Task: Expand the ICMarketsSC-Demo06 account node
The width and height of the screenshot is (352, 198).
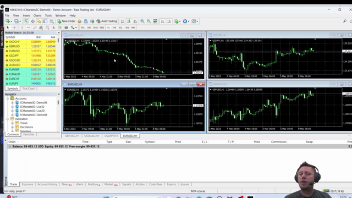Action: [12, 103]
